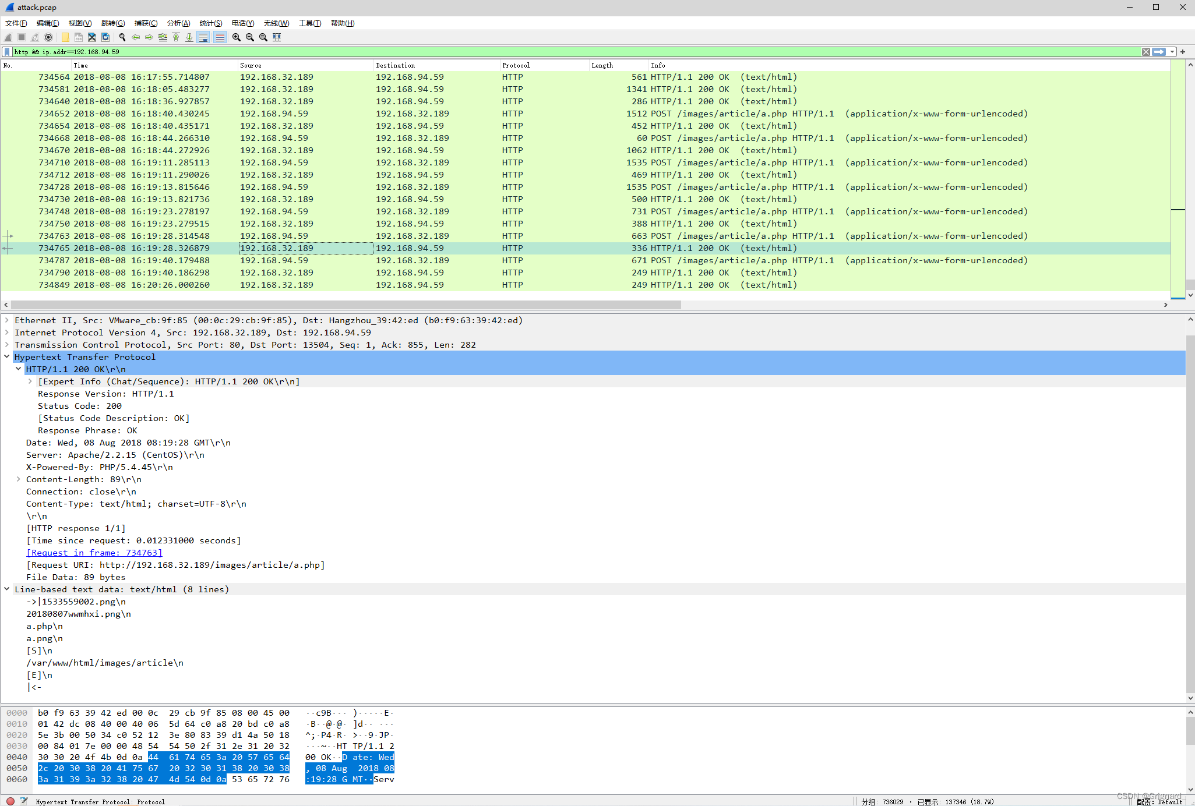This screenshot has width=1195, height=806.
Task: Open the 视图(V) menu
Action: click(x=80, y=23)
